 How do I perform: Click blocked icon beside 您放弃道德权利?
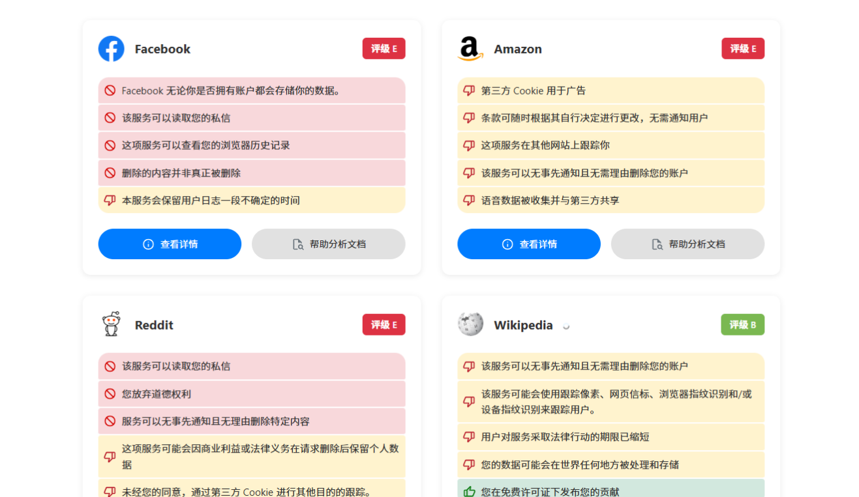[110, 394]
